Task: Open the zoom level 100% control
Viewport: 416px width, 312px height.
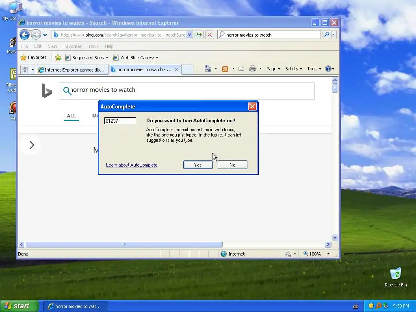Action: (x=312, y=254)
